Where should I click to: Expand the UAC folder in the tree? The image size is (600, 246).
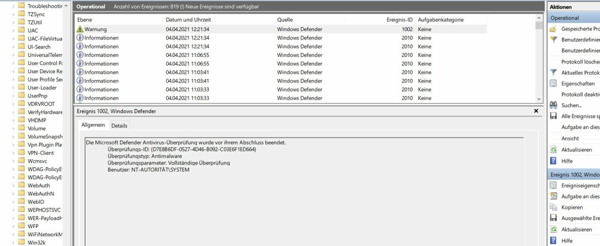(x=14, y=30)
